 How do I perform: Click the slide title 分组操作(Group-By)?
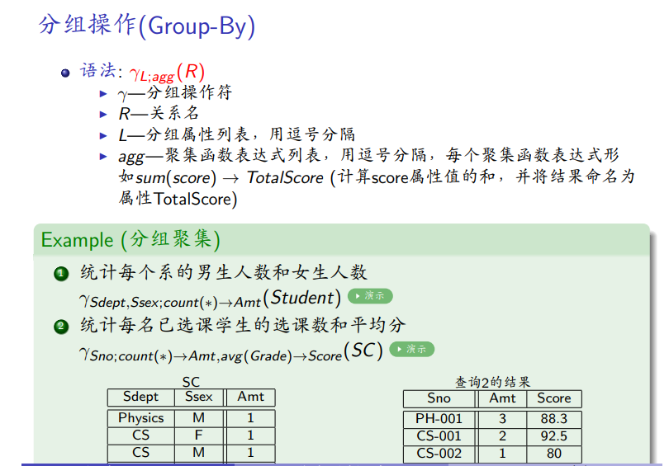coord(147,26)
